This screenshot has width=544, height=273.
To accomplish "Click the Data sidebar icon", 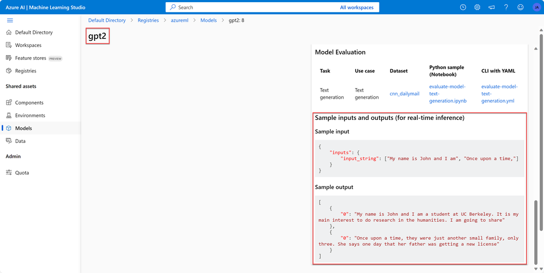I will (9, 141).
